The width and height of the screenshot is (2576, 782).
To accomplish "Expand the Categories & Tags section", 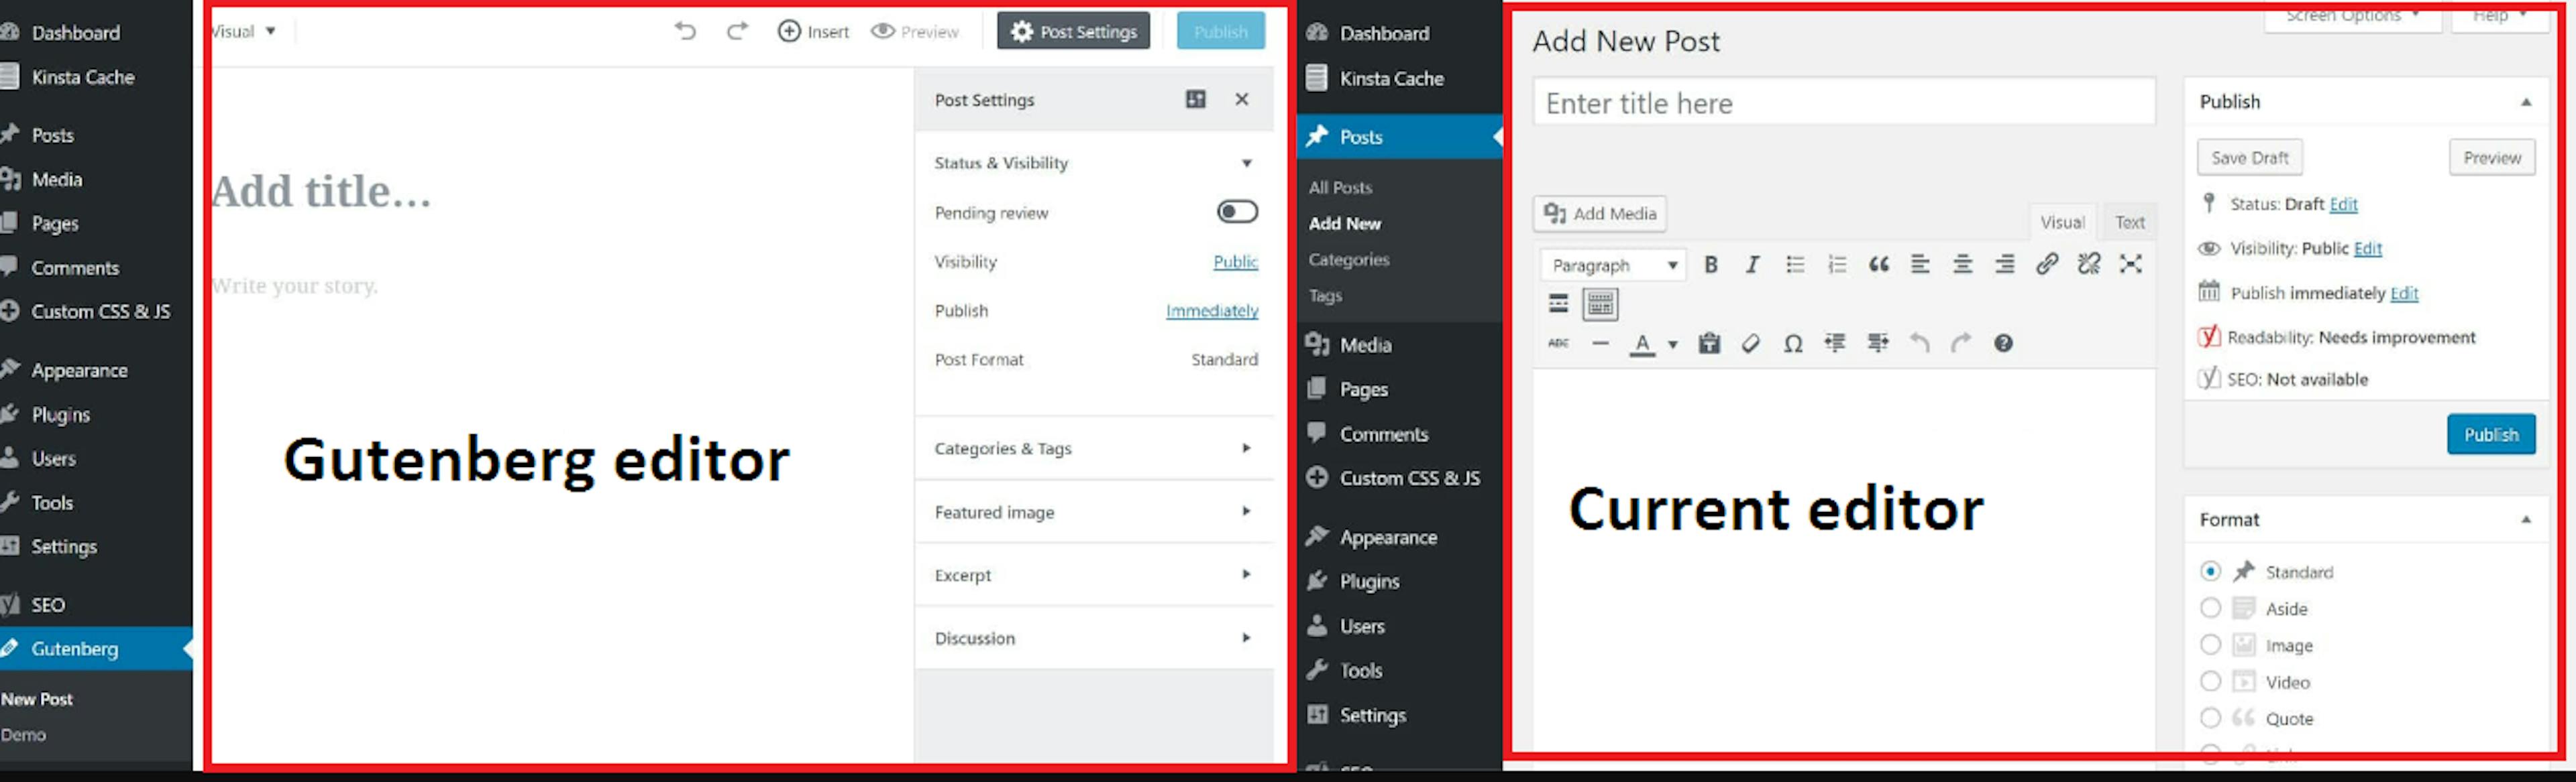I will tap(1093, 448).
